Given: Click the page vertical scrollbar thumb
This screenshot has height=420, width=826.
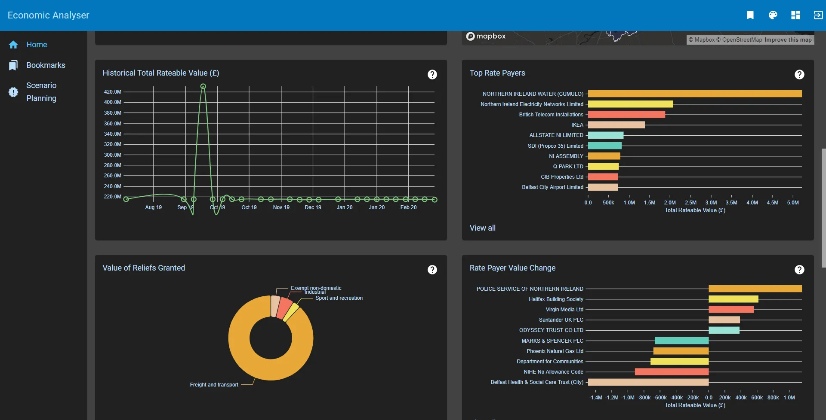Looking at the screenshot, I should pos(823,208).
